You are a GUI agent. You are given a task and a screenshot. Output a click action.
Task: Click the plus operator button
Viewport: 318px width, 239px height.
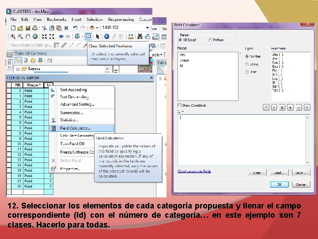tap(291, 108)
